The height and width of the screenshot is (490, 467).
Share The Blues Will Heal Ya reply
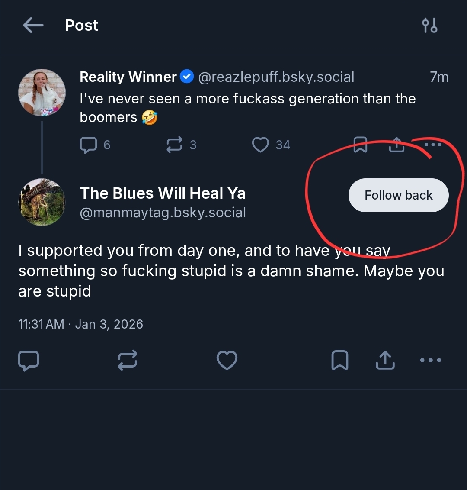click(385, 360)
